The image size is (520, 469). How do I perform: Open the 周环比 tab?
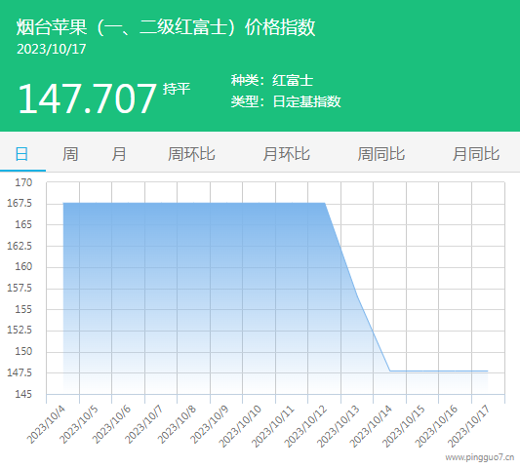[191, 154]
